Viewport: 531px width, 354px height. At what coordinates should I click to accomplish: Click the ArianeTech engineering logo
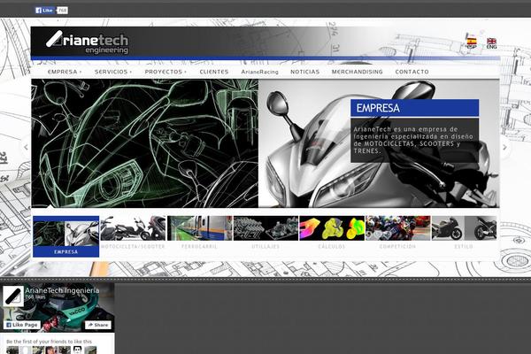point(88,42)
